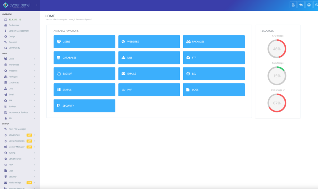Click the PHP code icon in sidebar
The width and height of the screenshot is (318, 189).
tap(6, 165)
